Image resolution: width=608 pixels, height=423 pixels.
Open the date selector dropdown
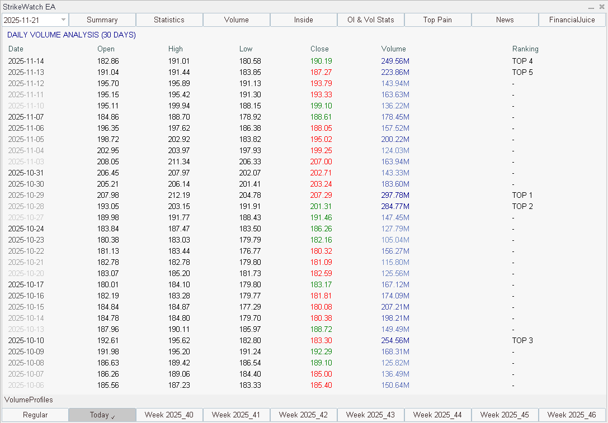click(62, 20)
